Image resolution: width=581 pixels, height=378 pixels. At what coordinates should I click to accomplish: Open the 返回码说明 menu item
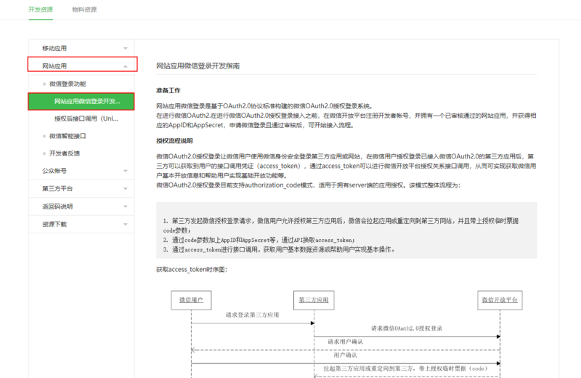point(81,206)
